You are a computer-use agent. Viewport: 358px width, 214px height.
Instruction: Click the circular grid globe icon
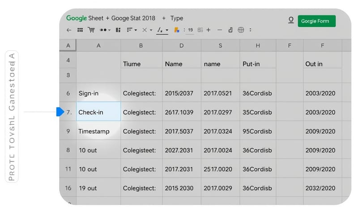coord(241,30)
